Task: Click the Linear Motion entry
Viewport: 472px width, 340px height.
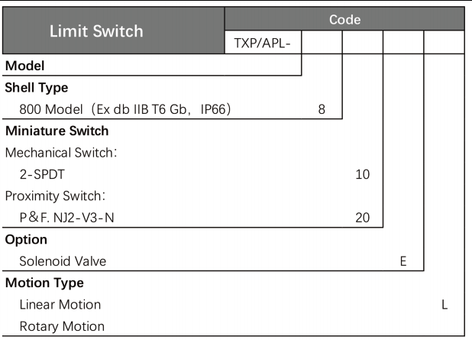Action: [x=60, y=305]
